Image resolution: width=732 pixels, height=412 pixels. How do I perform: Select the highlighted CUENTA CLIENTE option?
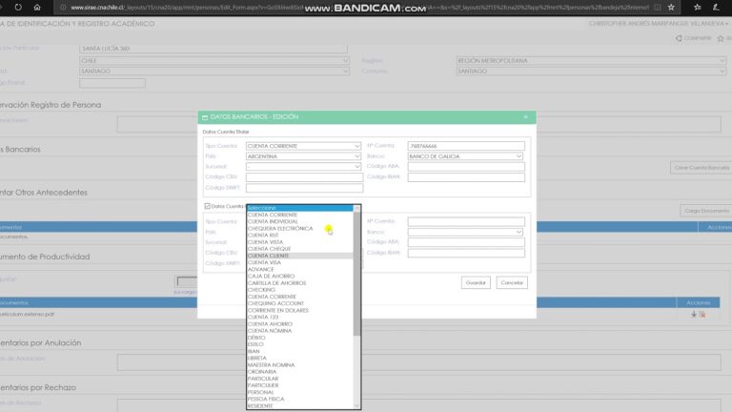click(299, 256)
